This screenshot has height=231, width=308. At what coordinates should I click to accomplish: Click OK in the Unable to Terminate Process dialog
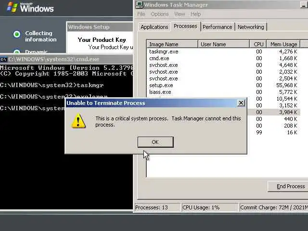pos(155,142)
